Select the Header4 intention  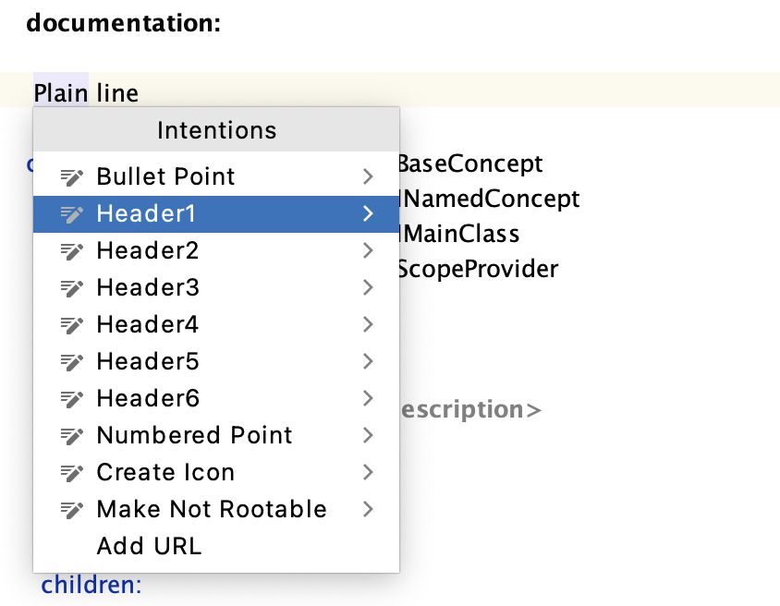(146, 324)
